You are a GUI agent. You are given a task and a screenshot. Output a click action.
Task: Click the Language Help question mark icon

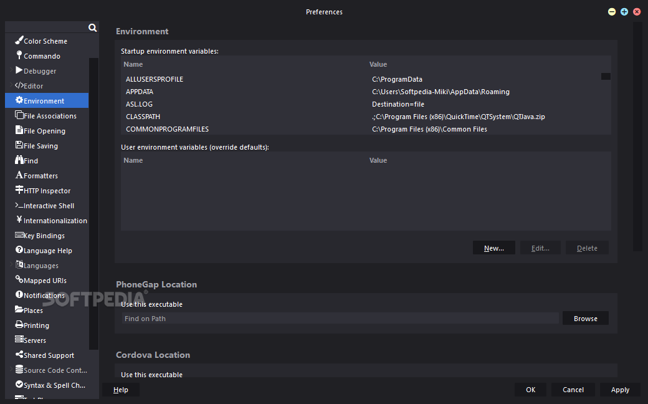pos(19,249)
